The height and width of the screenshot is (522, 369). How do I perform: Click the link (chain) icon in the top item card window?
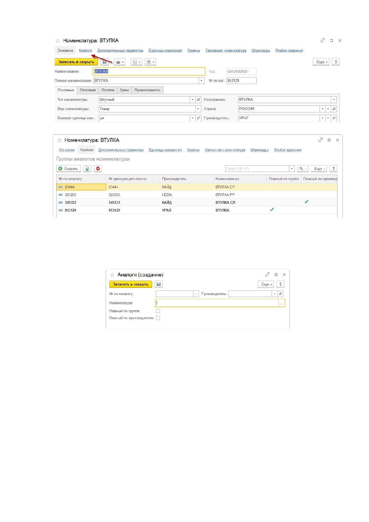[x=323, y=40]
